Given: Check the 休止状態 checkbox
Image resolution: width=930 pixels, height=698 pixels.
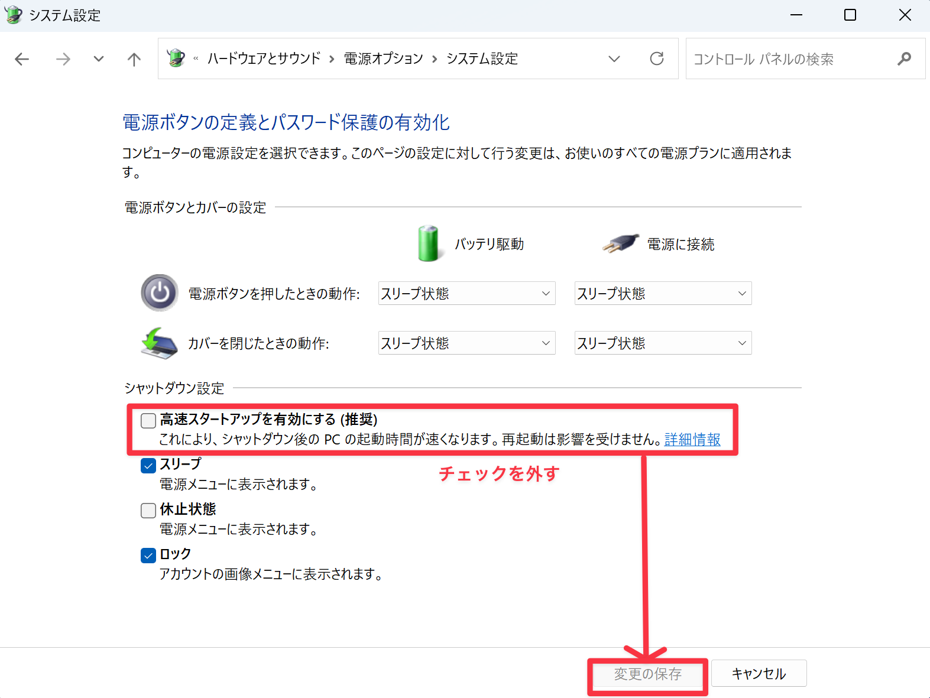Looking at the screenshot, I should [x=148, y=511].
